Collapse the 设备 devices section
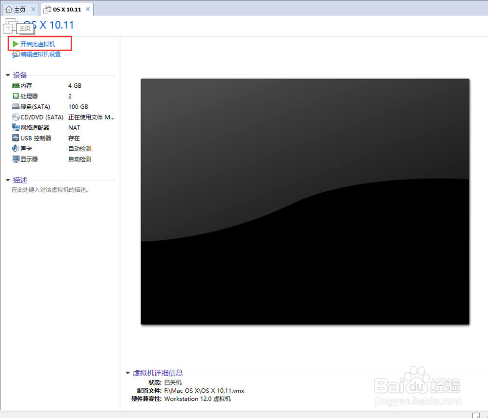This screenshot has width=488, height=418. coord(8,75)
